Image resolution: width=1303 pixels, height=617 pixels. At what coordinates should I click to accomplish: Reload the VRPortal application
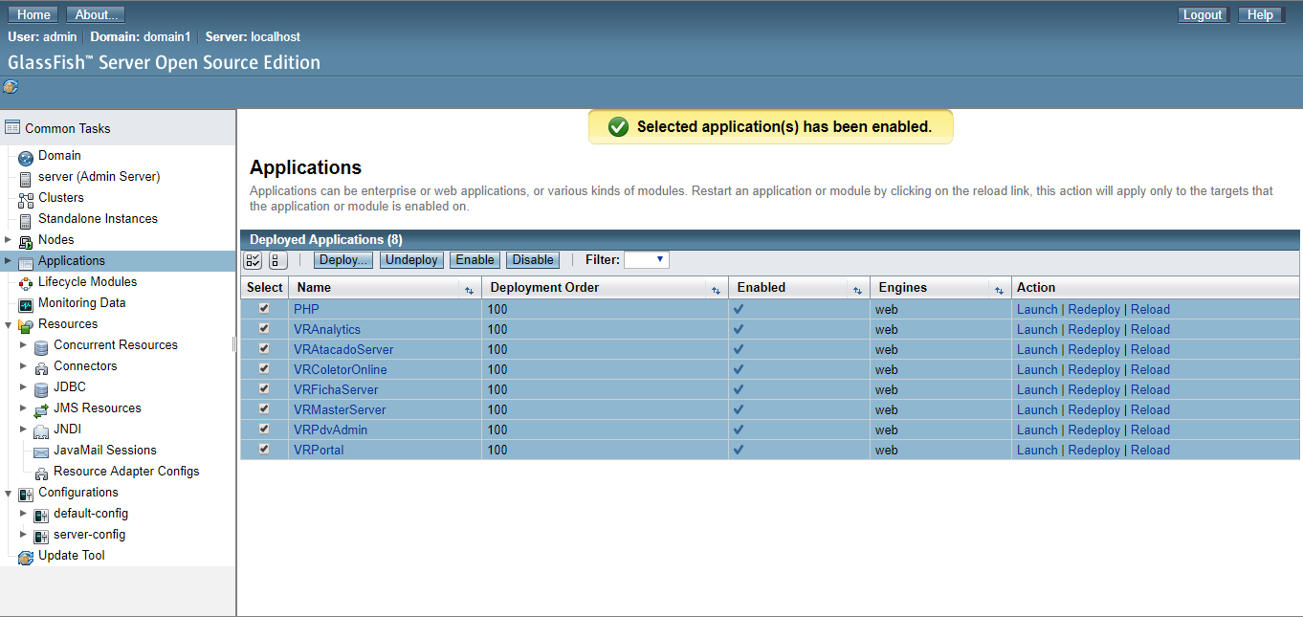point(1150,450)
